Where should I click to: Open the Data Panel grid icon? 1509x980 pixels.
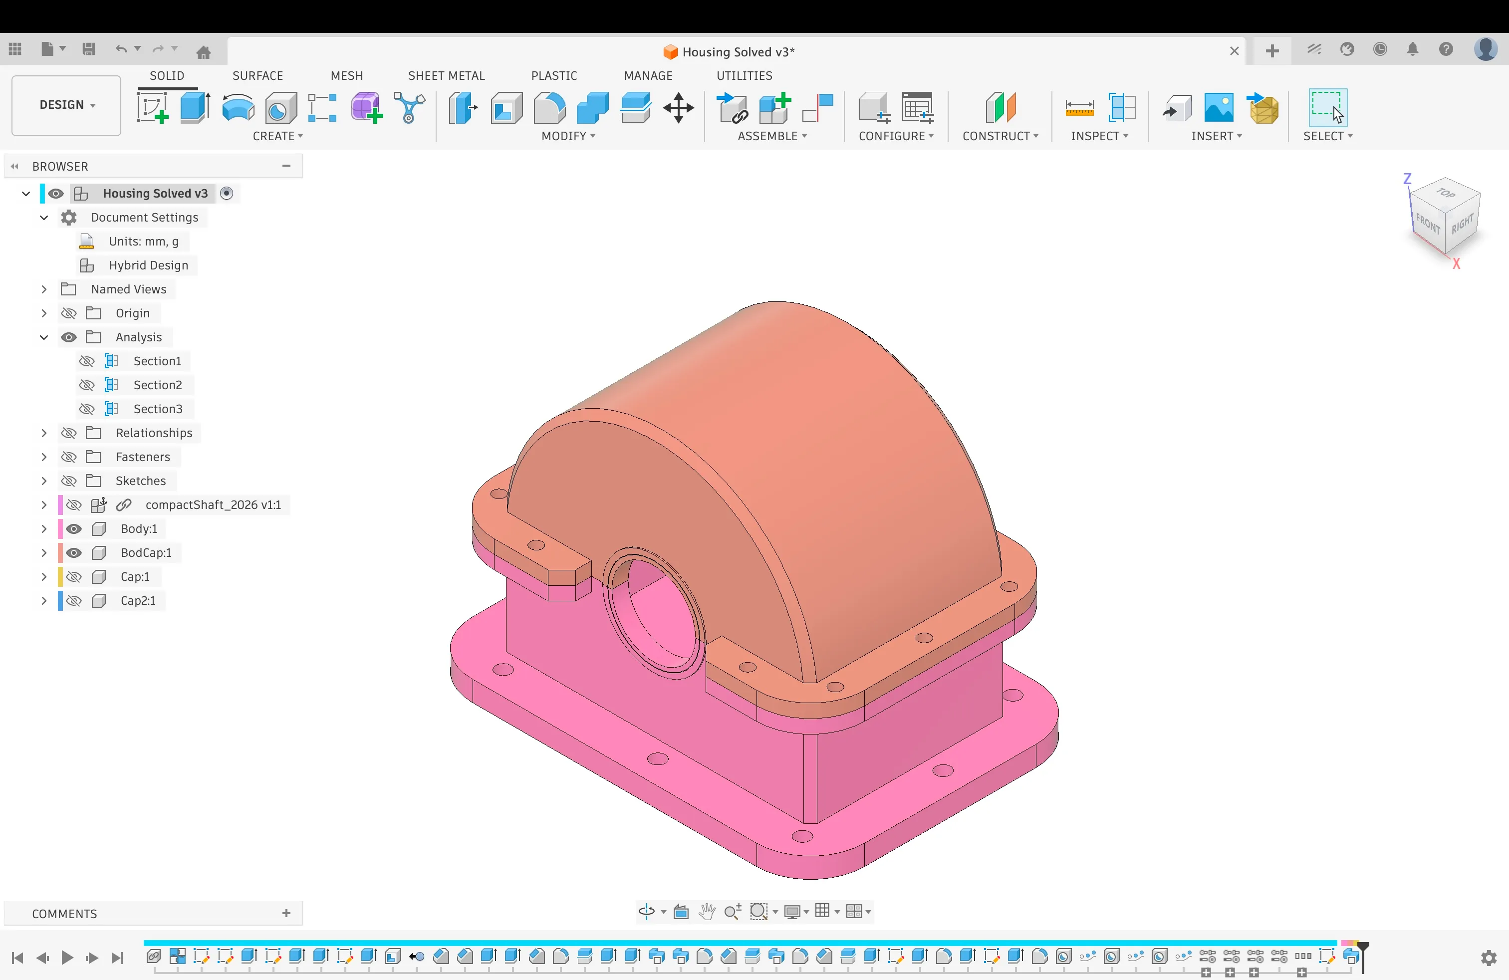(x=15, y=49)
